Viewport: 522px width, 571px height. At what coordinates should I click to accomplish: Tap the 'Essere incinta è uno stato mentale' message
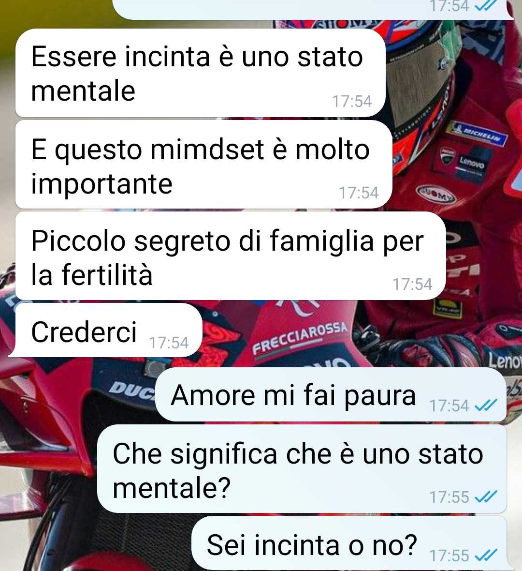click(x=200, y=73)
